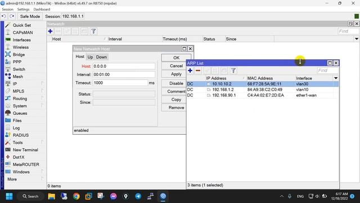Open ARP List filter funnel icon

233,70
